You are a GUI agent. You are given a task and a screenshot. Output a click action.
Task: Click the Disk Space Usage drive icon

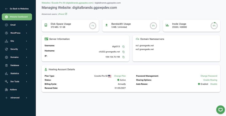pos(46,25)
